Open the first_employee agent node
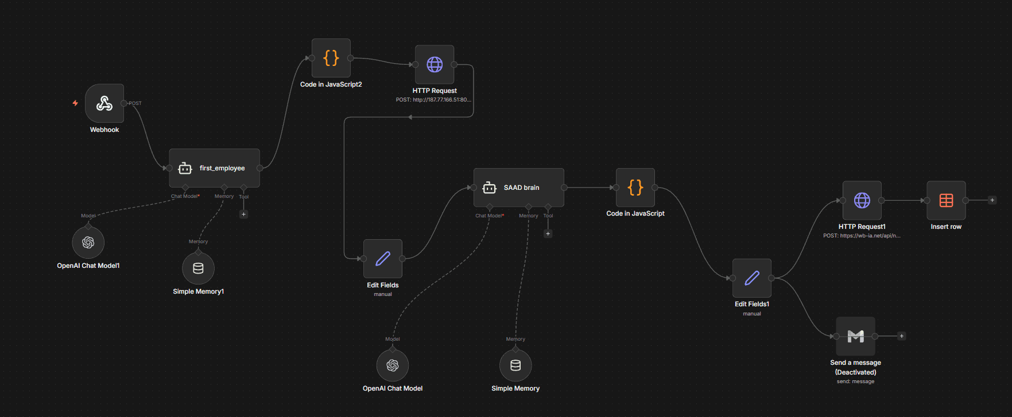The width and height of the screenshot is (1012, 417). (214, 168)
